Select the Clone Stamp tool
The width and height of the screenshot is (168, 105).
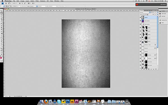1,27
